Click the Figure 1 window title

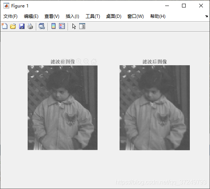pos(20,6)
